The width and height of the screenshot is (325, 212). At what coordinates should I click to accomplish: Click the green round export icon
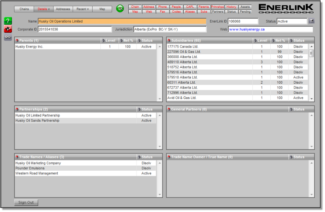click(x=120, y=9)
